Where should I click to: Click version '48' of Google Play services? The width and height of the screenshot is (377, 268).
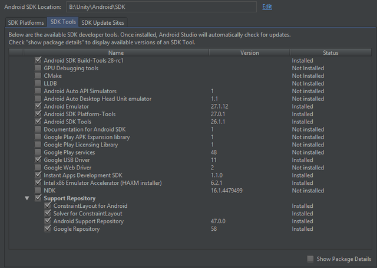tap(213, 152)
